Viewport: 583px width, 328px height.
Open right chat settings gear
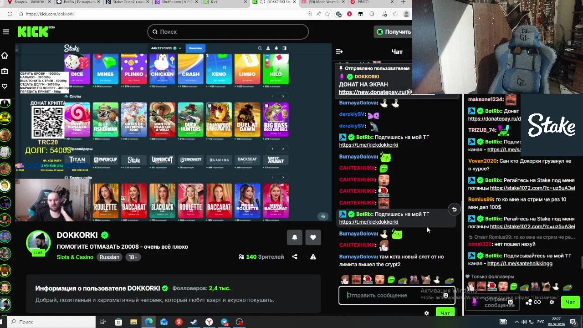552,302
